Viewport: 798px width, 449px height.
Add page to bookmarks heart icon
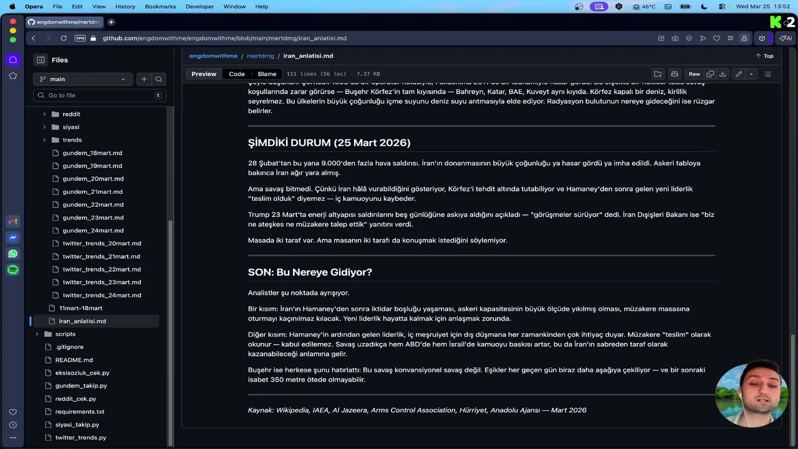click(716, 38)
